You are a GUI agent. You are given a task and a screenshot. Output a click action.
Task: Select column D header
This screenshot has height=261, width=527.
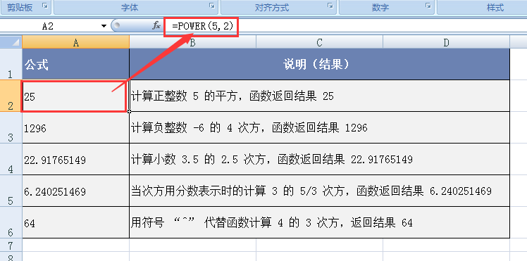[x=446, y=42]
